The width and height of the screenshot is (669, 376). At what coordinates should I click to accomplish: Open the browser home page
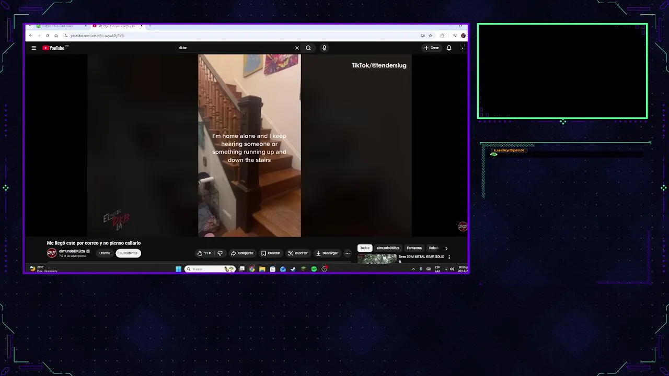(x=56, y=36)
